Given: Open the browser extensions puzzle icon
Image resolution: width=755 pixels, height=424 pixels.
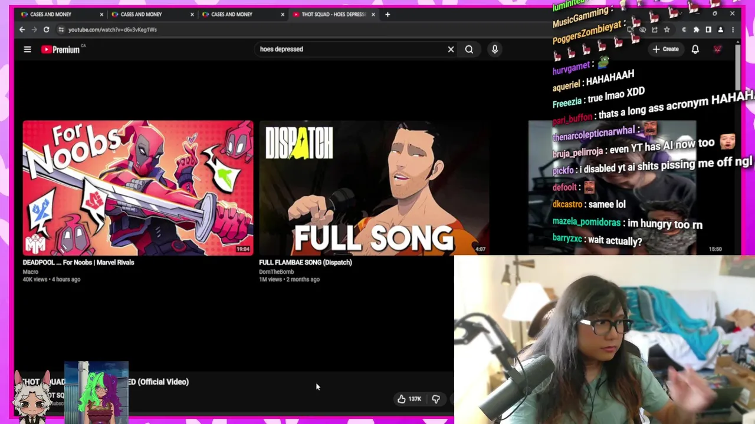Looking at the screenshot, I should pos(696,29).
